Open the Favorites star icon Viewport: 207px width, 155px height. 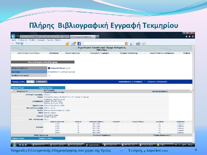(189, 36)
